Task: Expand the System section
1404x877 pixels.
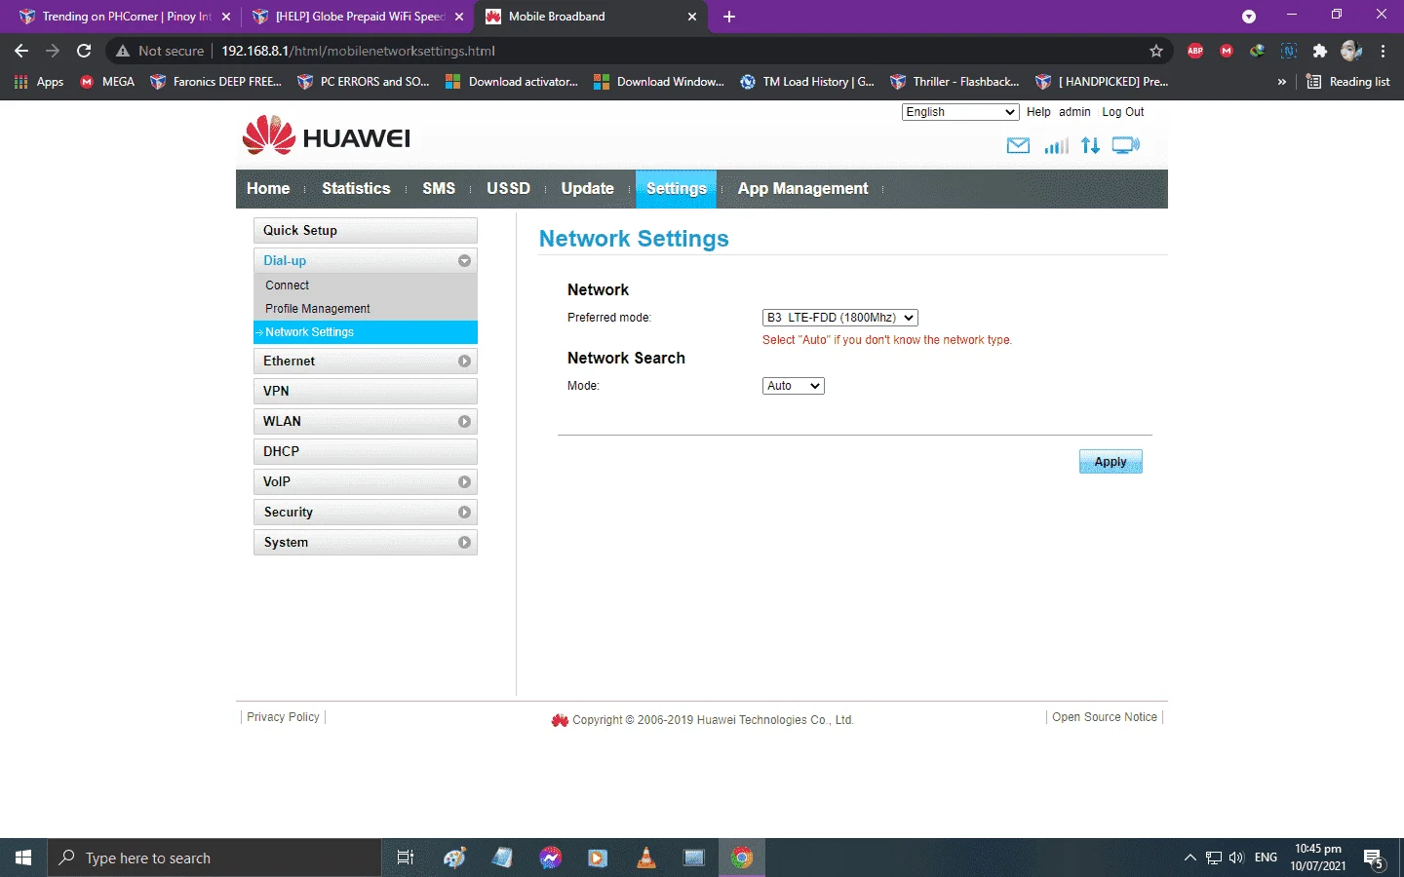Action: tap(464, 543)
